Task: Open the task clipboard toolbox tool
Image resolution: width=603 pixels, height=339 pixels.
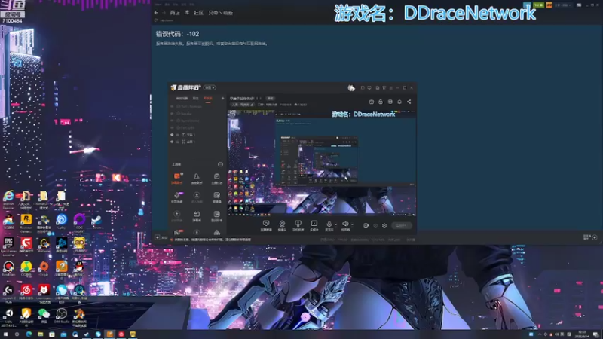Action: click(216, 179)
